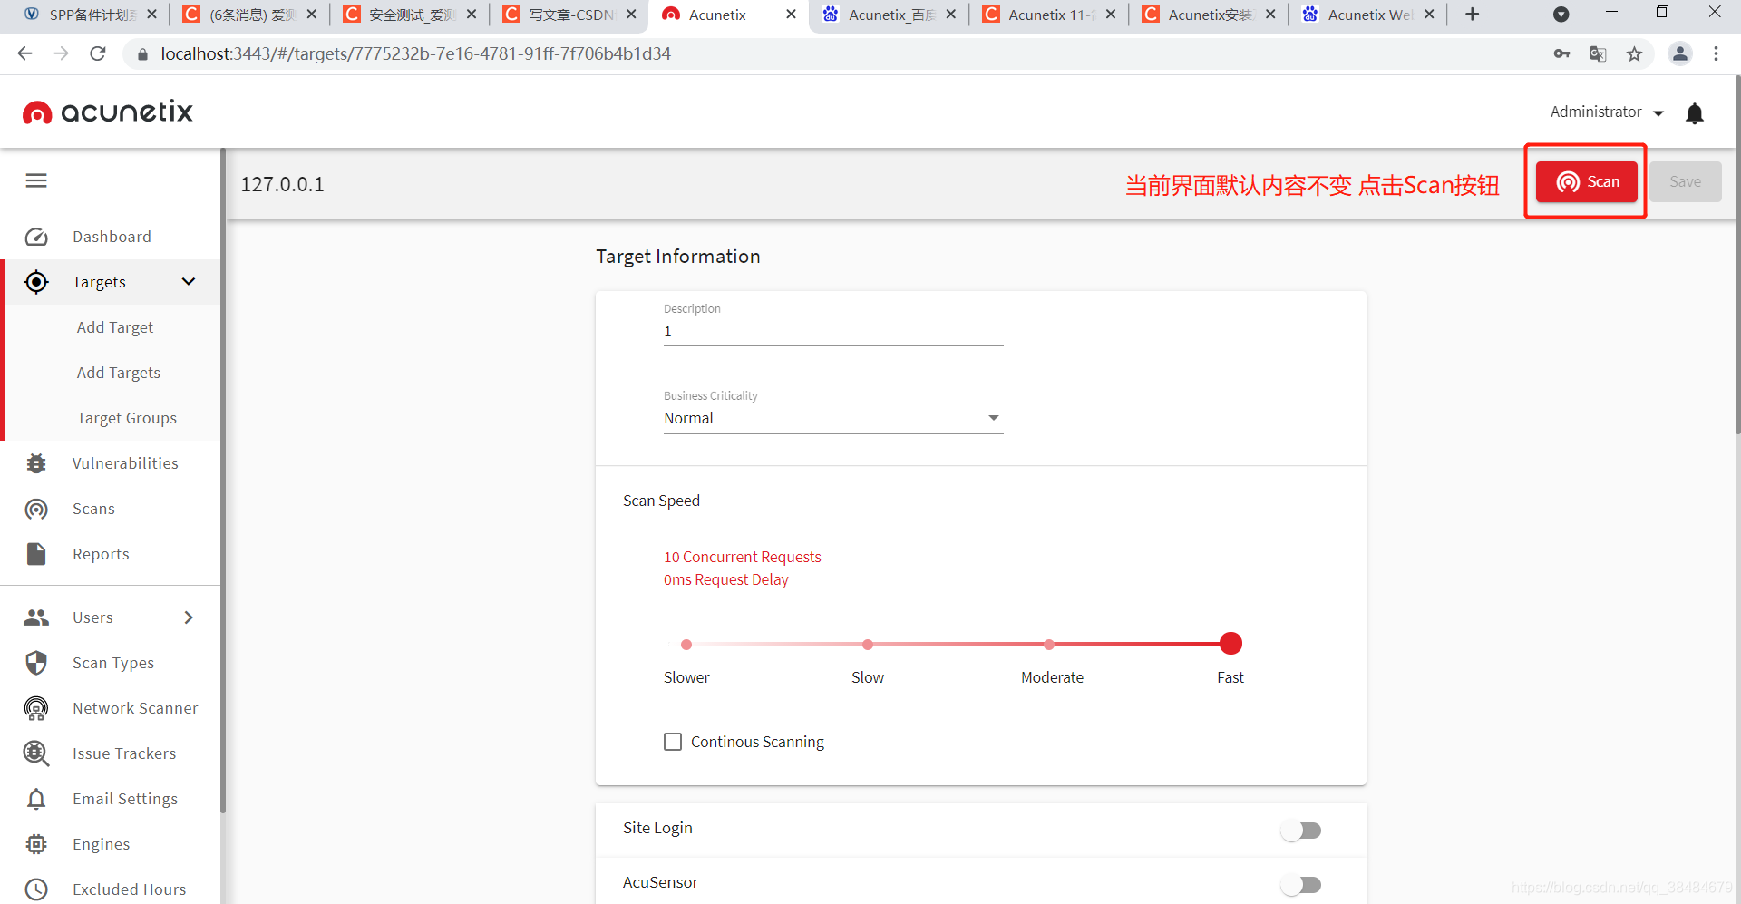This screenshot has width=1741, height=904.
Task: Switch to the 写文章-CSDN browser tab
Action: (x=569, y=15)
